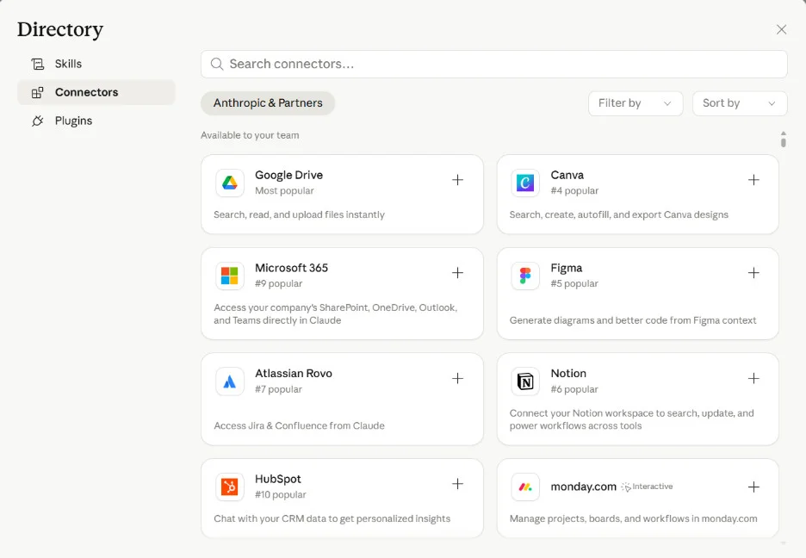Add the HubSpot connector with plus
The height and width of the screenshot is (558, 806).
click(x=457, y=484)
